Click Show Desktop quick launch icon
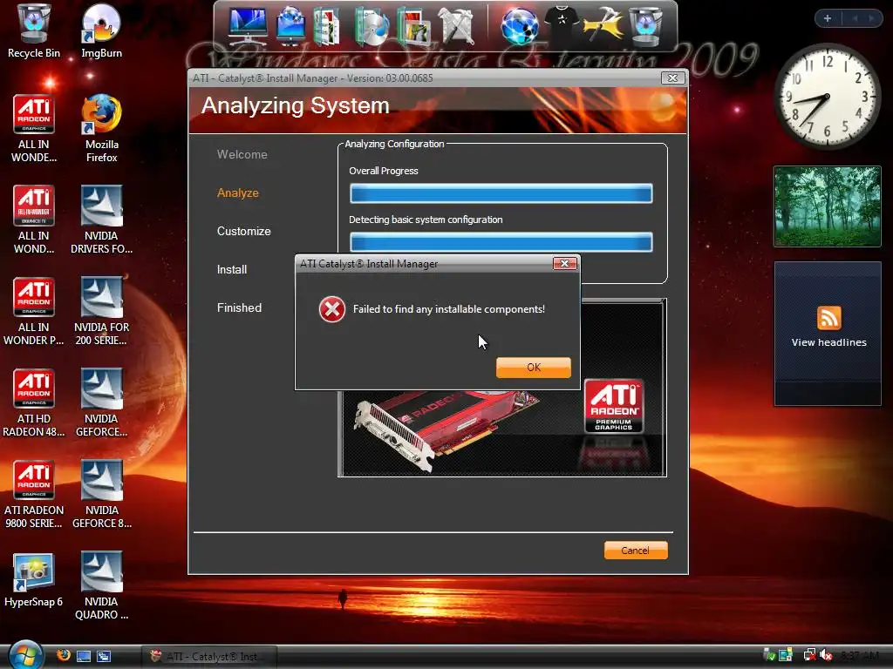This screenshot has width=893, height=669. click(x=84, y=656)
